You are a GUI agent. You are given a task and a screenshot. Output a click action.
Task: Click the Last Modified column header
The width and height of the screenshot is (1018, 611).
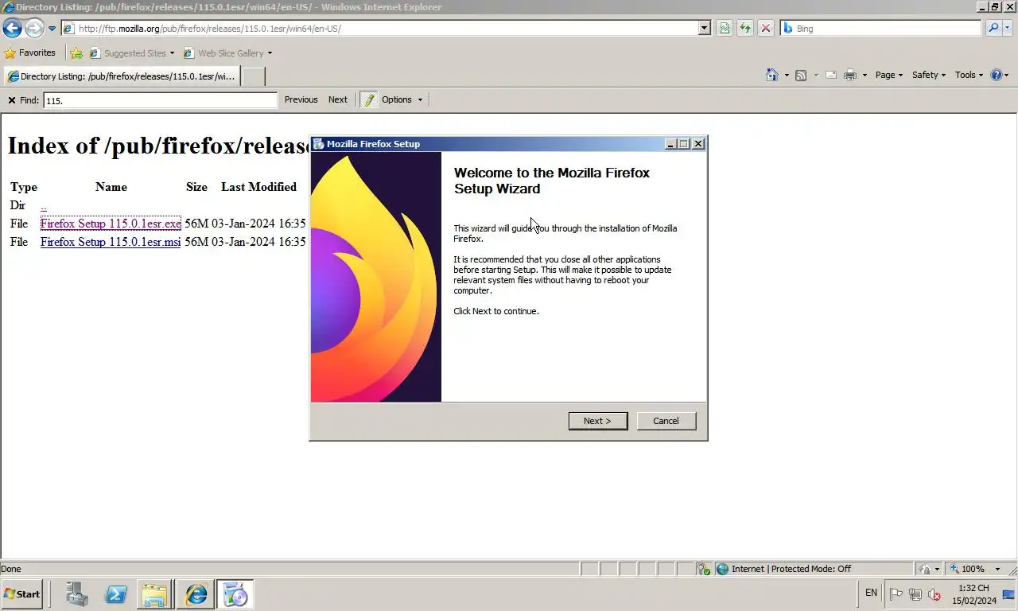pyautogui.click(x=258, y=187)
